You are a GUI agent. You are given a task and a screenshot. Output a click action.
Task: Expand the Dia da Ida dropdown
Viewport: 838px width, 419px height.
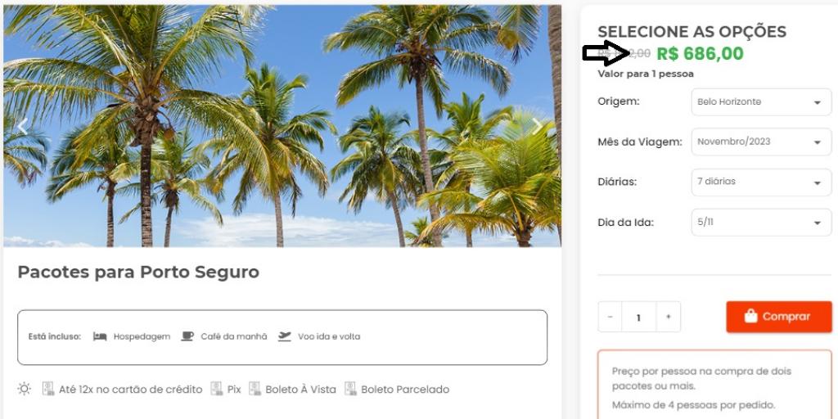(x=761, y=223)
